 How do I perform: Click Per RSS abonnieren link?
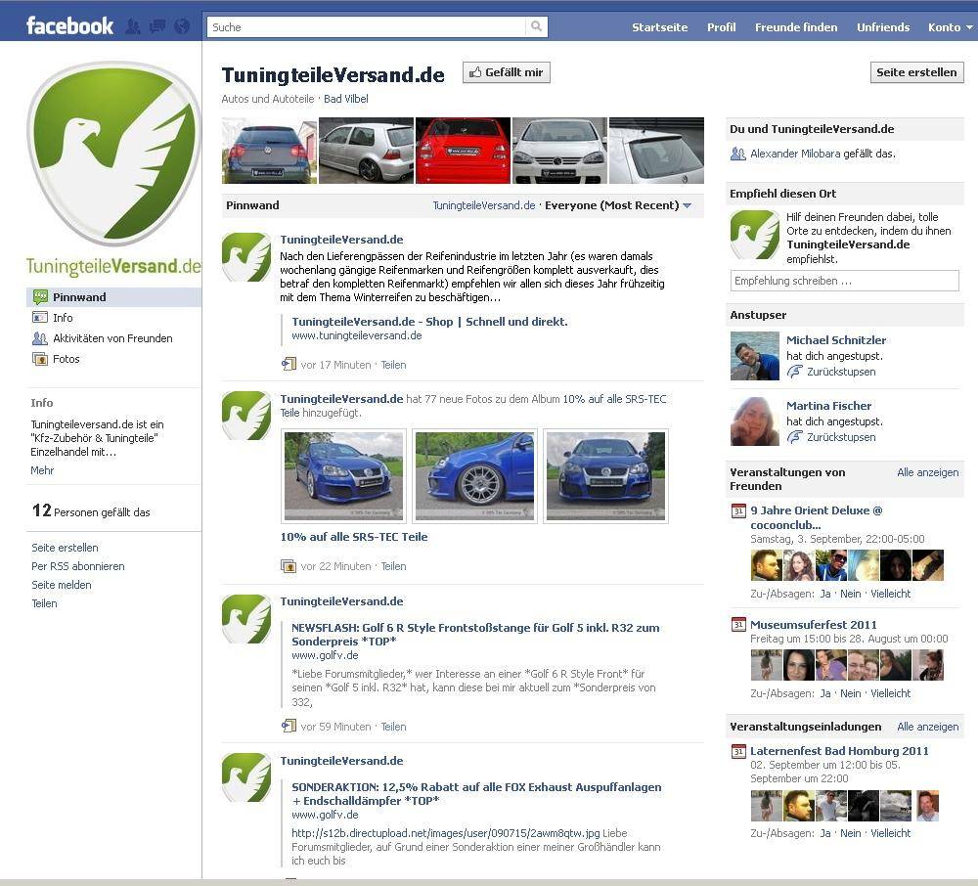tap(78, 566)
